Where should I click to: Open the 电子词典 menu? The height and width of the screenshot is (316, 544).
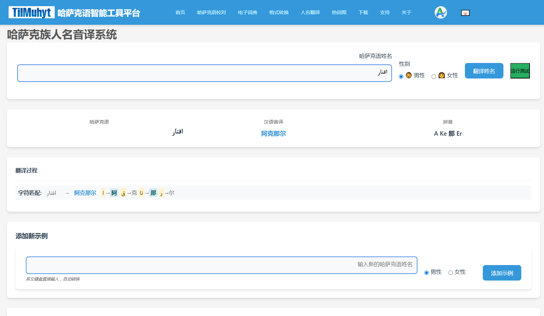point(248,12)
